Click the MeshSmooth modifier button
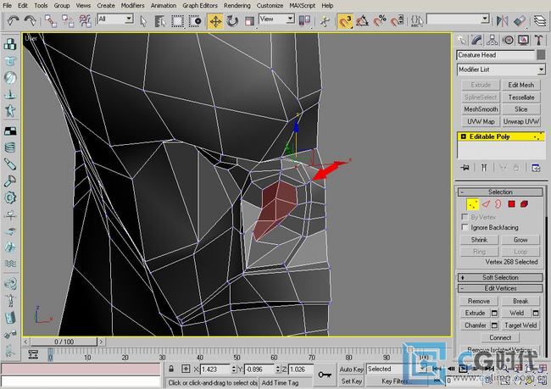 (481, 109)
